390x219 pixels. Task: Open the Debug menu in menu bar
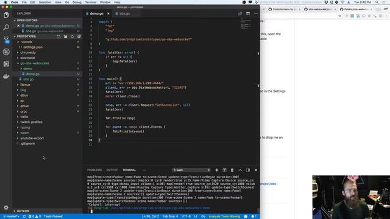(77, 2)
